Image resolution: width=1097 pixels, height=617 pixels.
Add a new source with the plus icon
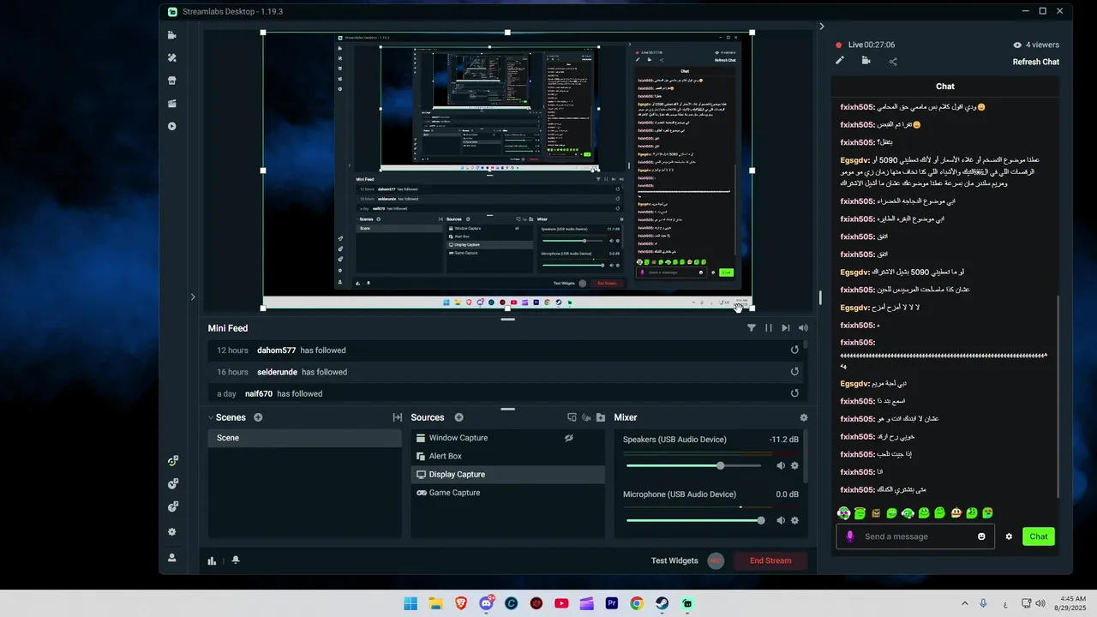coord(459,417)
